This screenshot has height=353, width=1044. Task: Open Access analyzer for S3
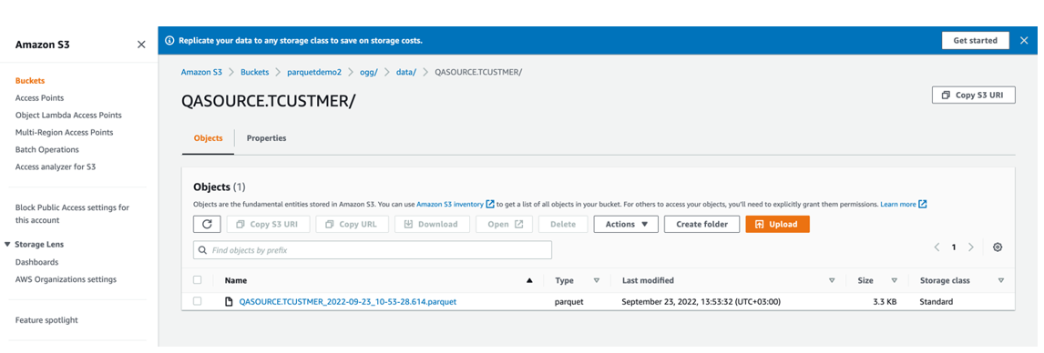coord(56,166)
